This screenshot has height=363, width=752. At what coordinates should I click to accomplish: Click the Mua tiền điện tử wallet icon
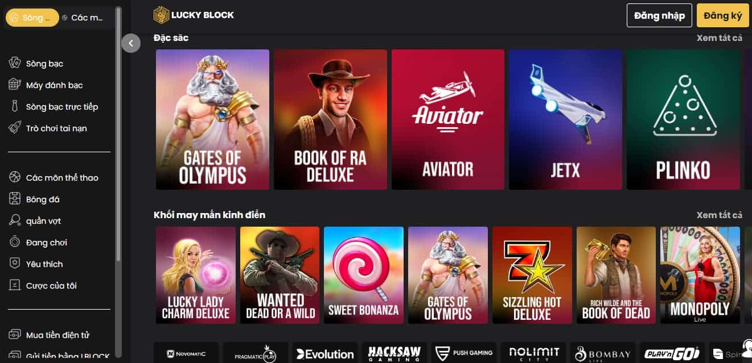point(15,335)
